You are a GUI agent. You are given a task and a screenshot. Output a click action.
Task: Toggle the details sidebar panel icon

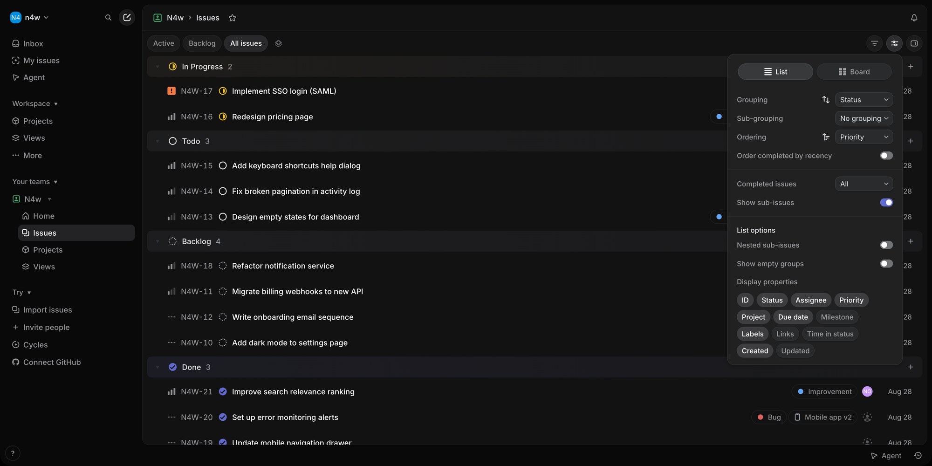coord(914,43)
